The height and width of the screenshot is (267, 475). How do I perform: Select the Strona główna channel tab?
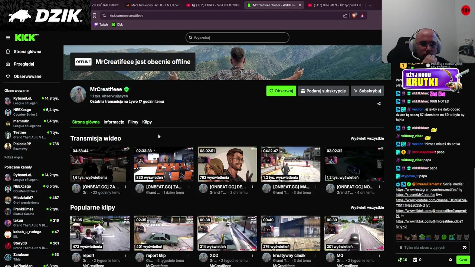(x=86, y=122)
